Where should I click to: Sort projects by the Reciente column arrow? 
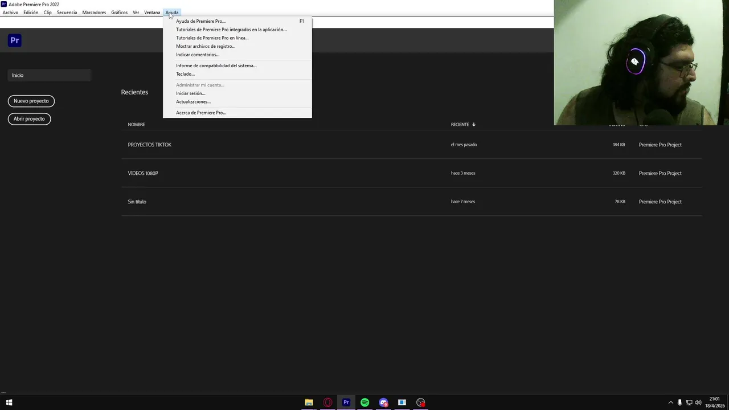tap(473, 124)
